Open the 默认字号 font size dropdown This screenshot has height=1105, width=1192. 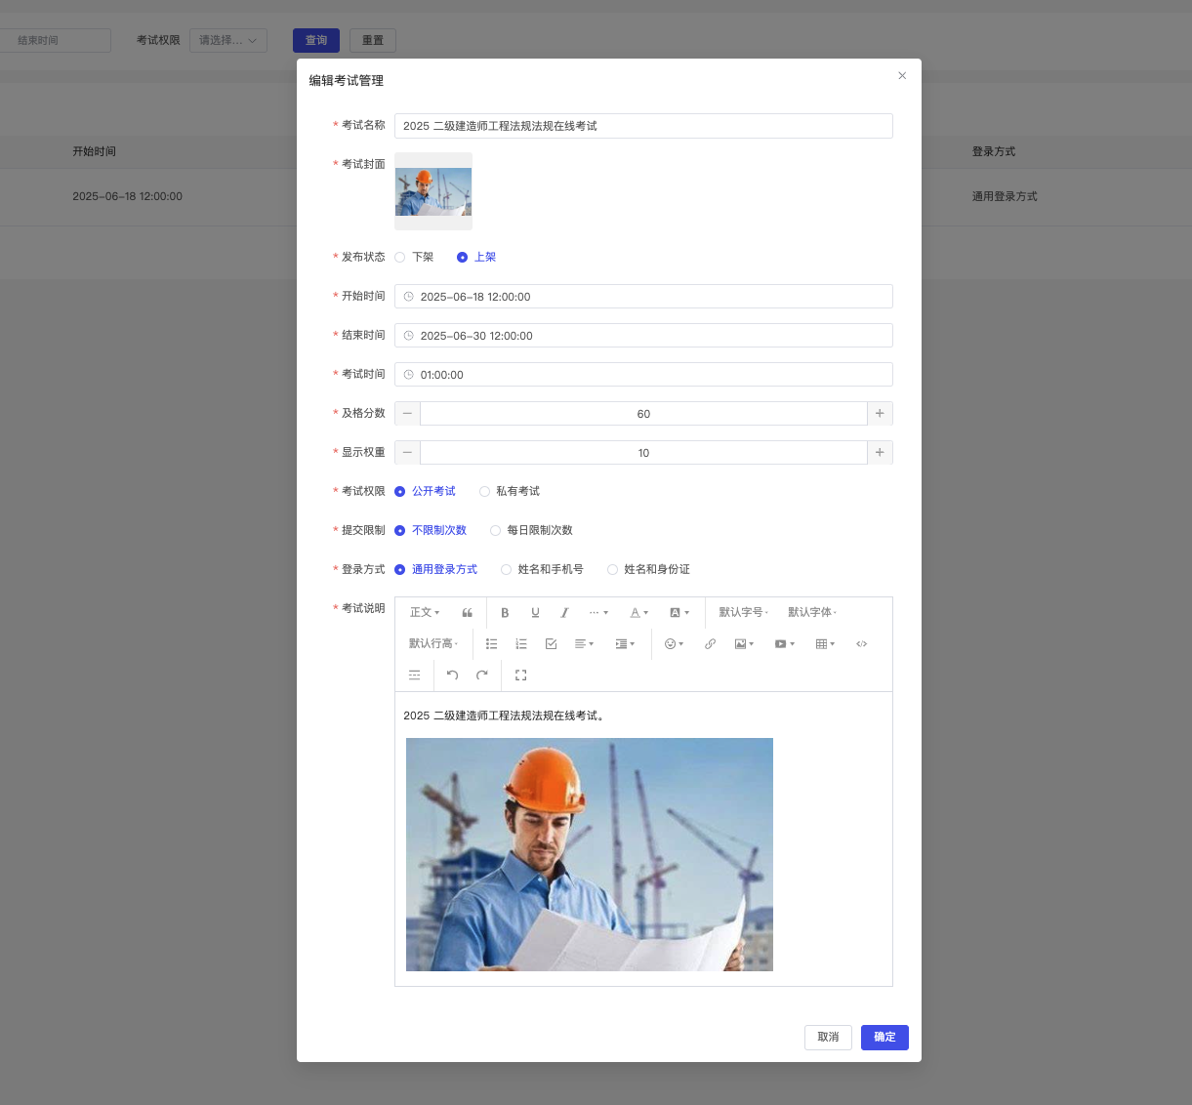click(x=743, y=613)
